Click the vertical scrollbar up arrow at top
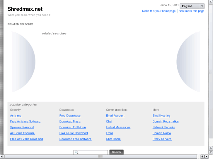 pyautogui.click(x=211, y=2)
